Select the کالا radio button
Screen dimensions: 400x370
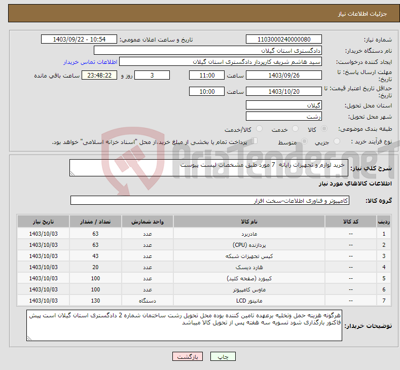point(324,129)
